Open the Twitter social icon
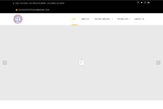163x109 pixels. [142, 2]
